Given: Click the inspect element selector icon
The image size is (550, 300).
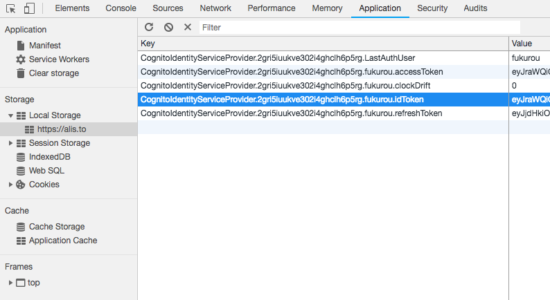Looking at the screenshot, I should tap(10, 8).
